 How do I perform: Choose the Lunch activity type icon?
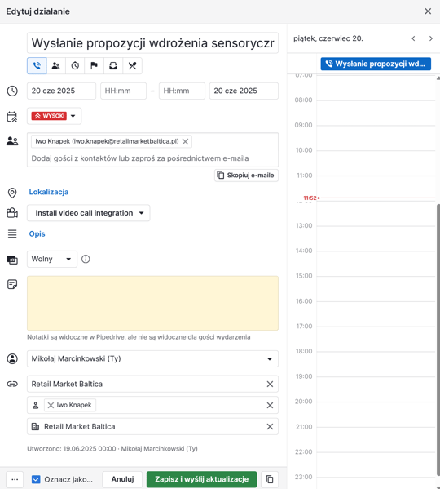[133, 66]
